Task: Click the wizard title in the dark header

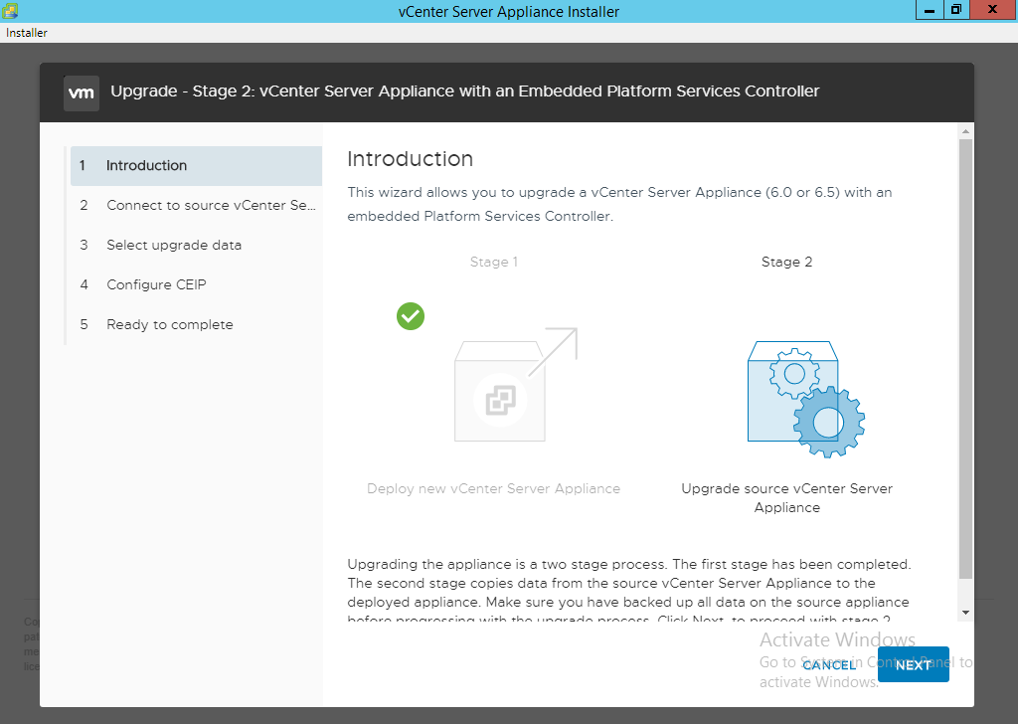Action: pos(465,90)
